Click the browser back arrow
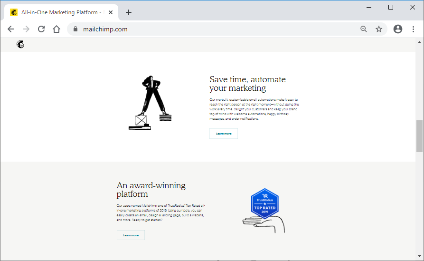The width and height of the screenshot is (424, 261). 11,29
